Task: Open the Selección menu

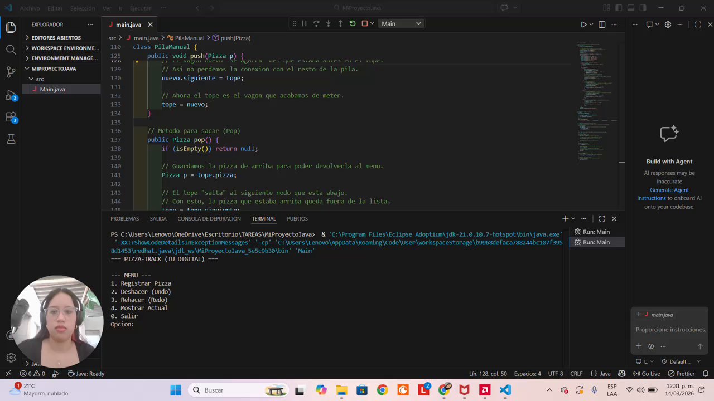Action: click(83, 8)
